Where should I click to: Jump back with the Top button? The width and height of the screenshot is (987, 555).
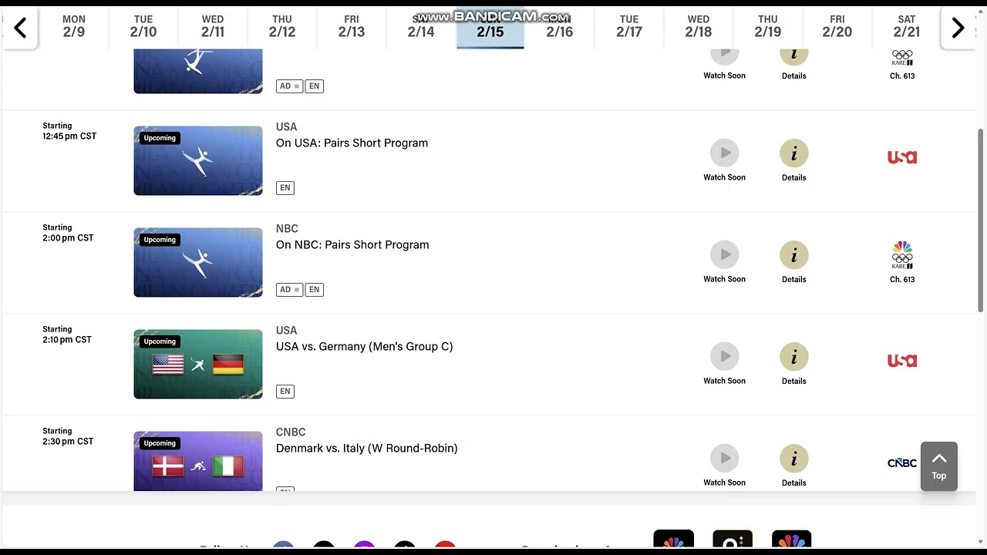pyautogui.click(x=939, y=466)
